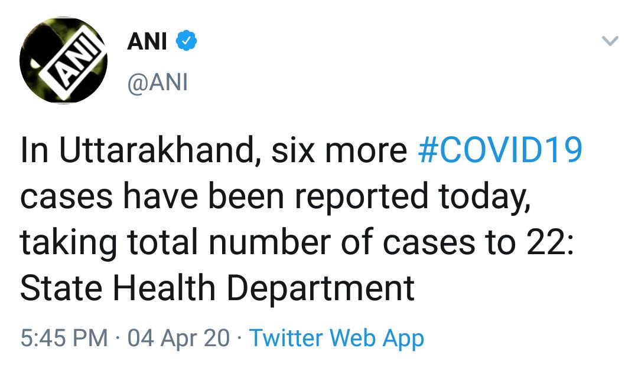Viewport: 638px width, 368px height.
Task: Click the blue verified badge
Action: tap(186, 40)
